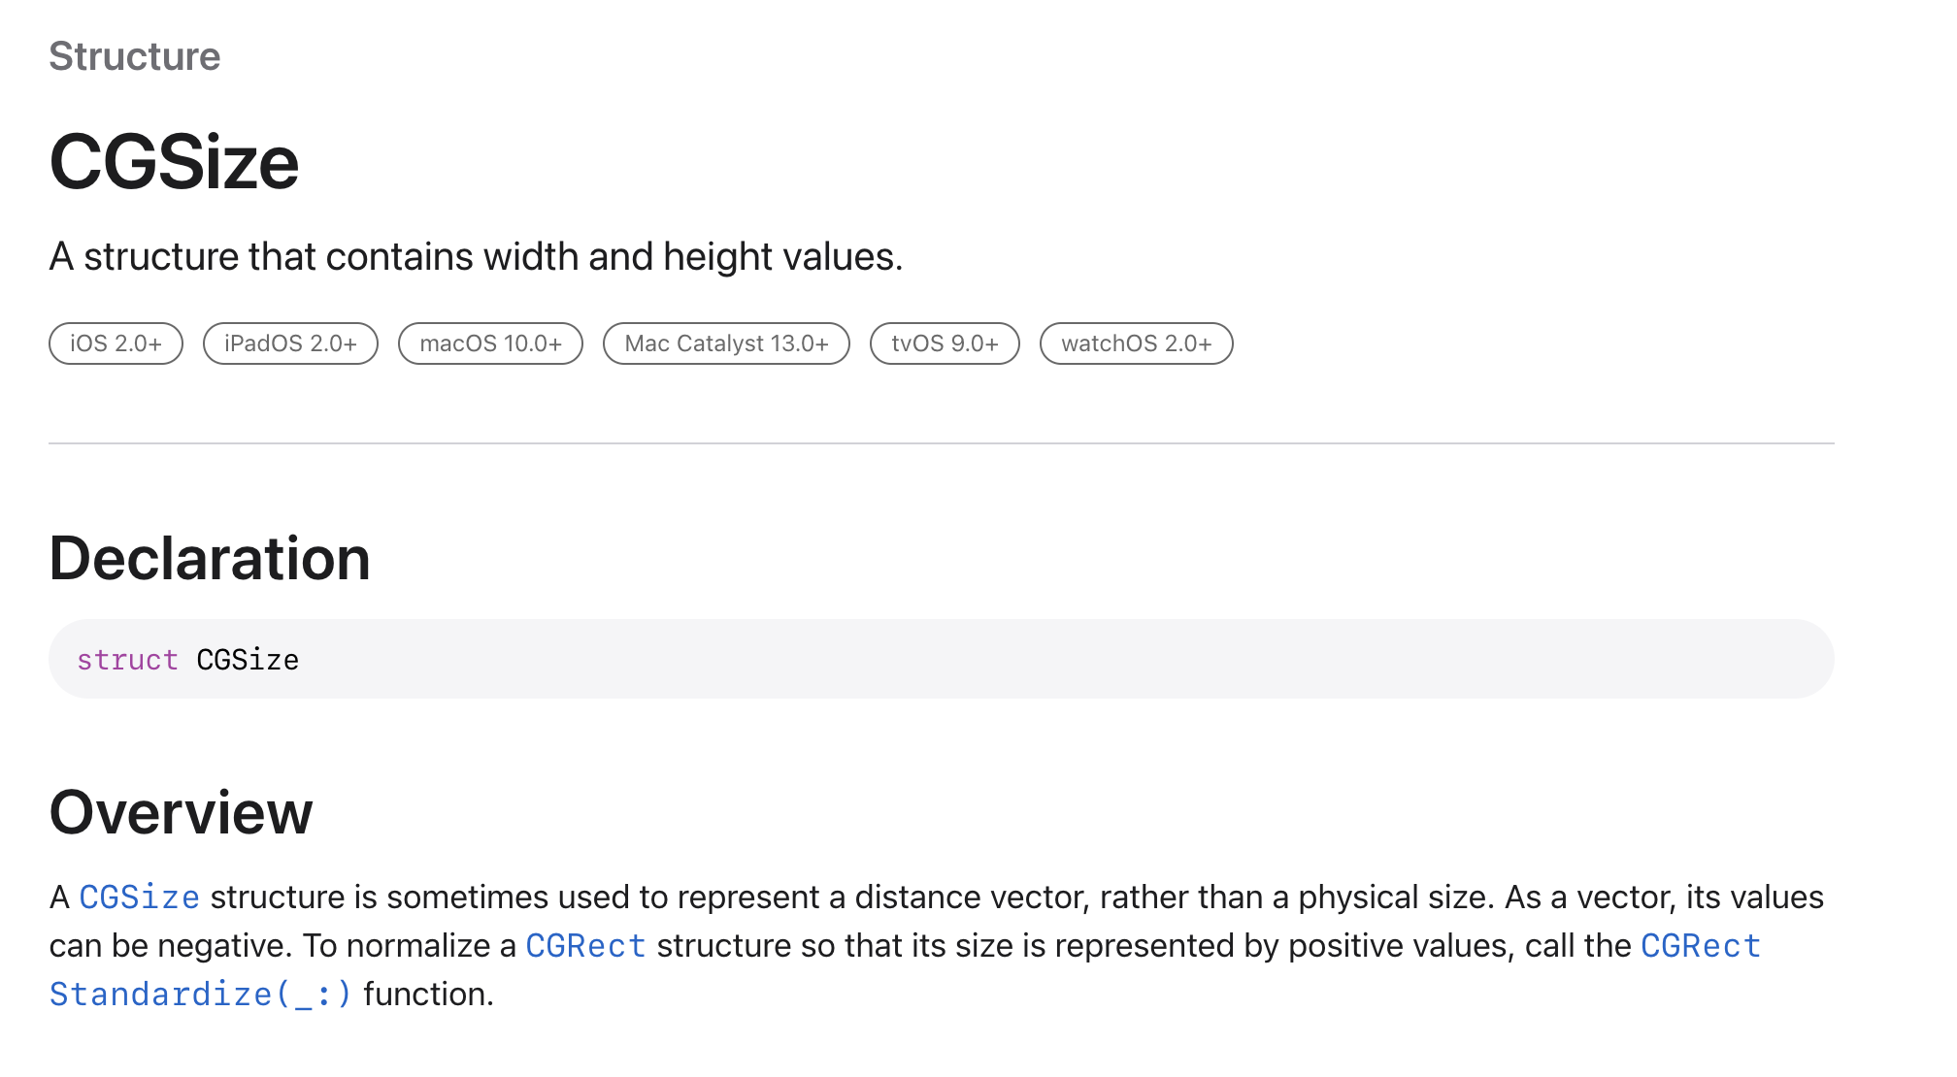Click the struct keyword in the declaration

click(x=127, y=660)
